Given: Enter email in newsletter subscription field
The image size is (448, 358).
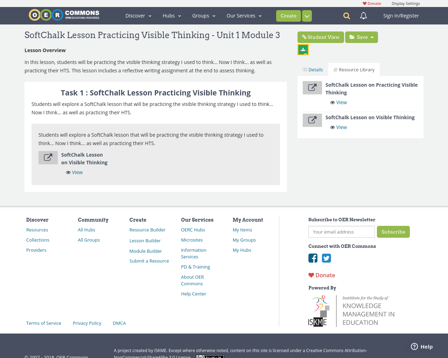Looking at the screenshot, I should point(341,232).
